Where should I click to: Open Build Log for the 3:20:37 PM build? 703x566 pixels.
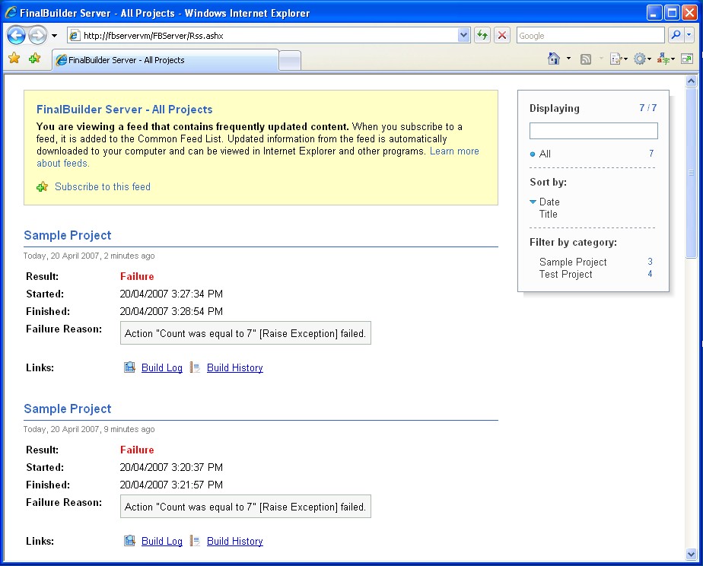point(162,541)
